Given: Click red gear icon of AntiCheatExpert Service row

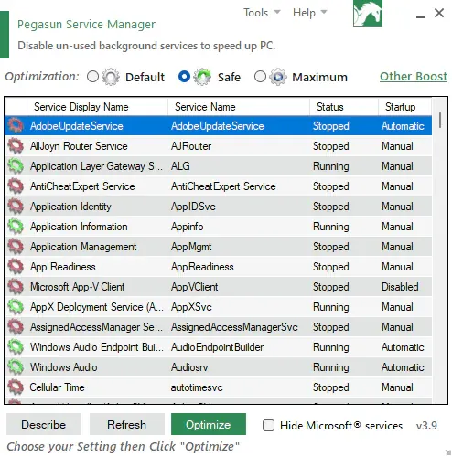Looking at the screenshot, I should tap(16, 186).
